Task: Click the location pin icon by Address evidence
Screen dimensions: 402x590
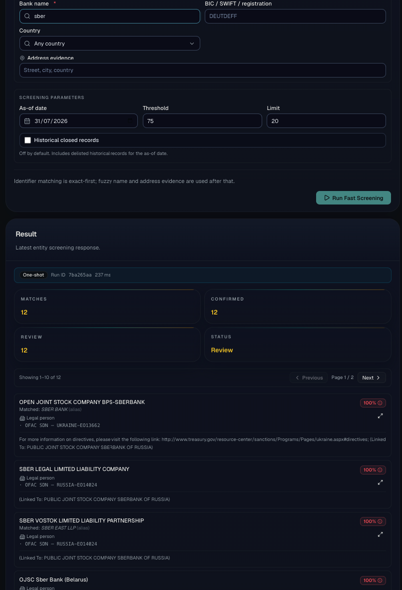Action: 22,58
